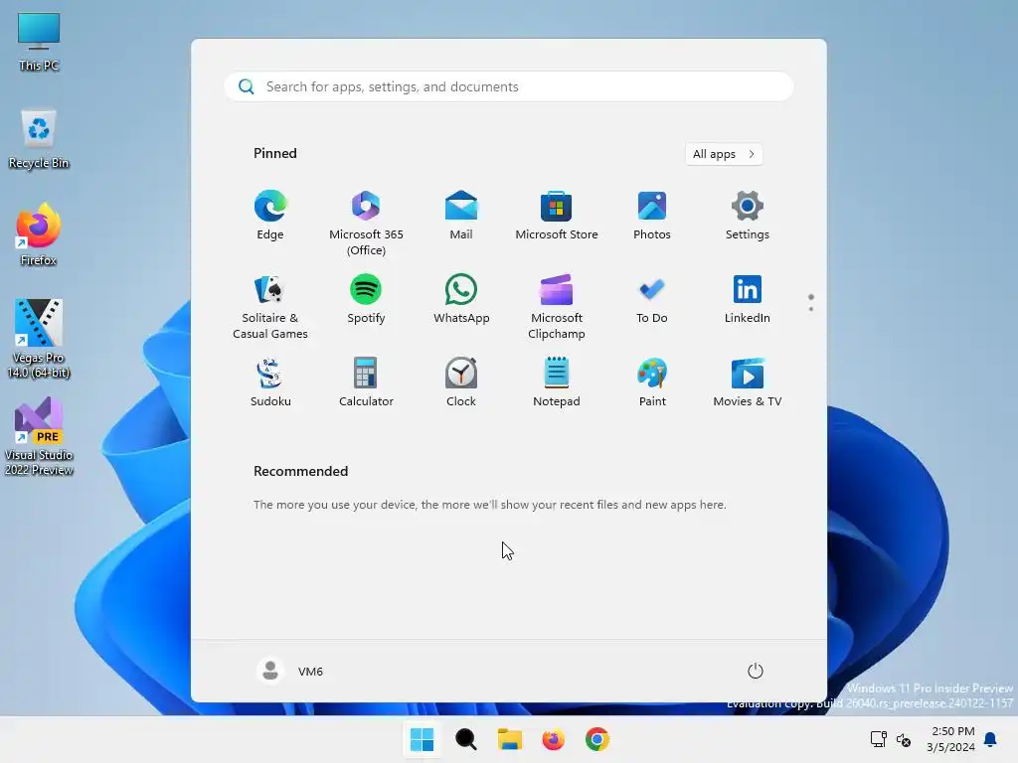Go to the next page of pinned apps
Screen dimensions: 1018x763
point(811,309)
